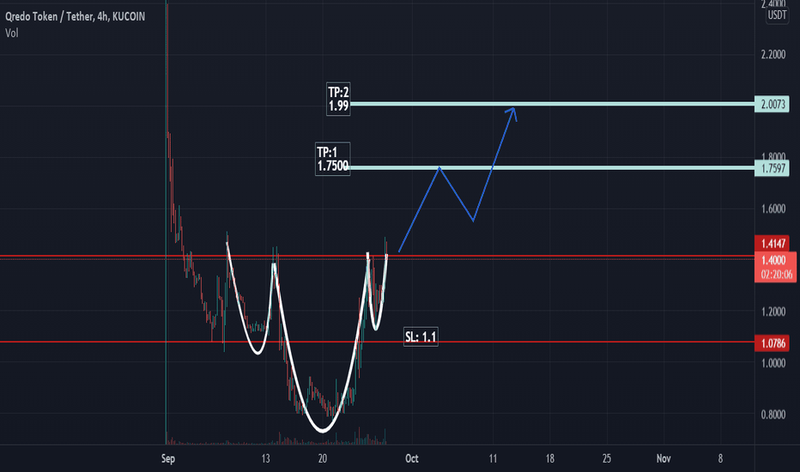Select the TP:1 1.7500 label box
The width and height of the screenshot is (800, 472).
click(333, 159)
